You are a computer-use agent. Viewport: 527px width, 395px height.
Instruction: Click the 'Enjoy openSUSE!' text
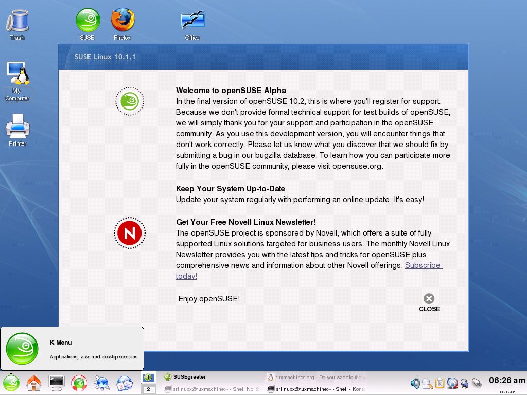(x=209, y=299)
